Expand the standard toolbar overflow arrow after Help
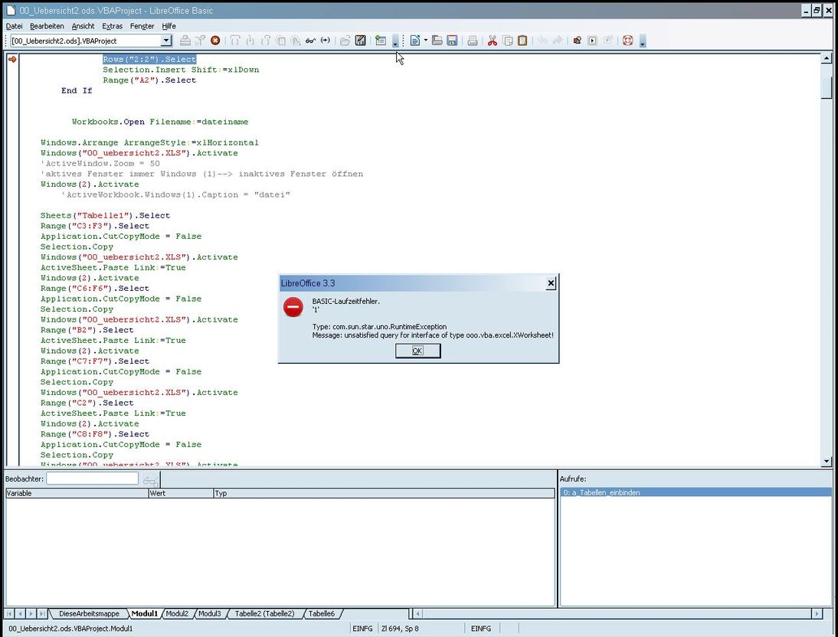The width and height of the screenshot is (838, 637). click(643, 41)
